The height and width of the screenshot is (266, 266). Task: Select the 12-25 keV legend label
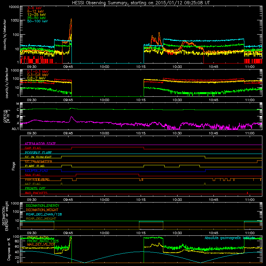coord(37,15)
